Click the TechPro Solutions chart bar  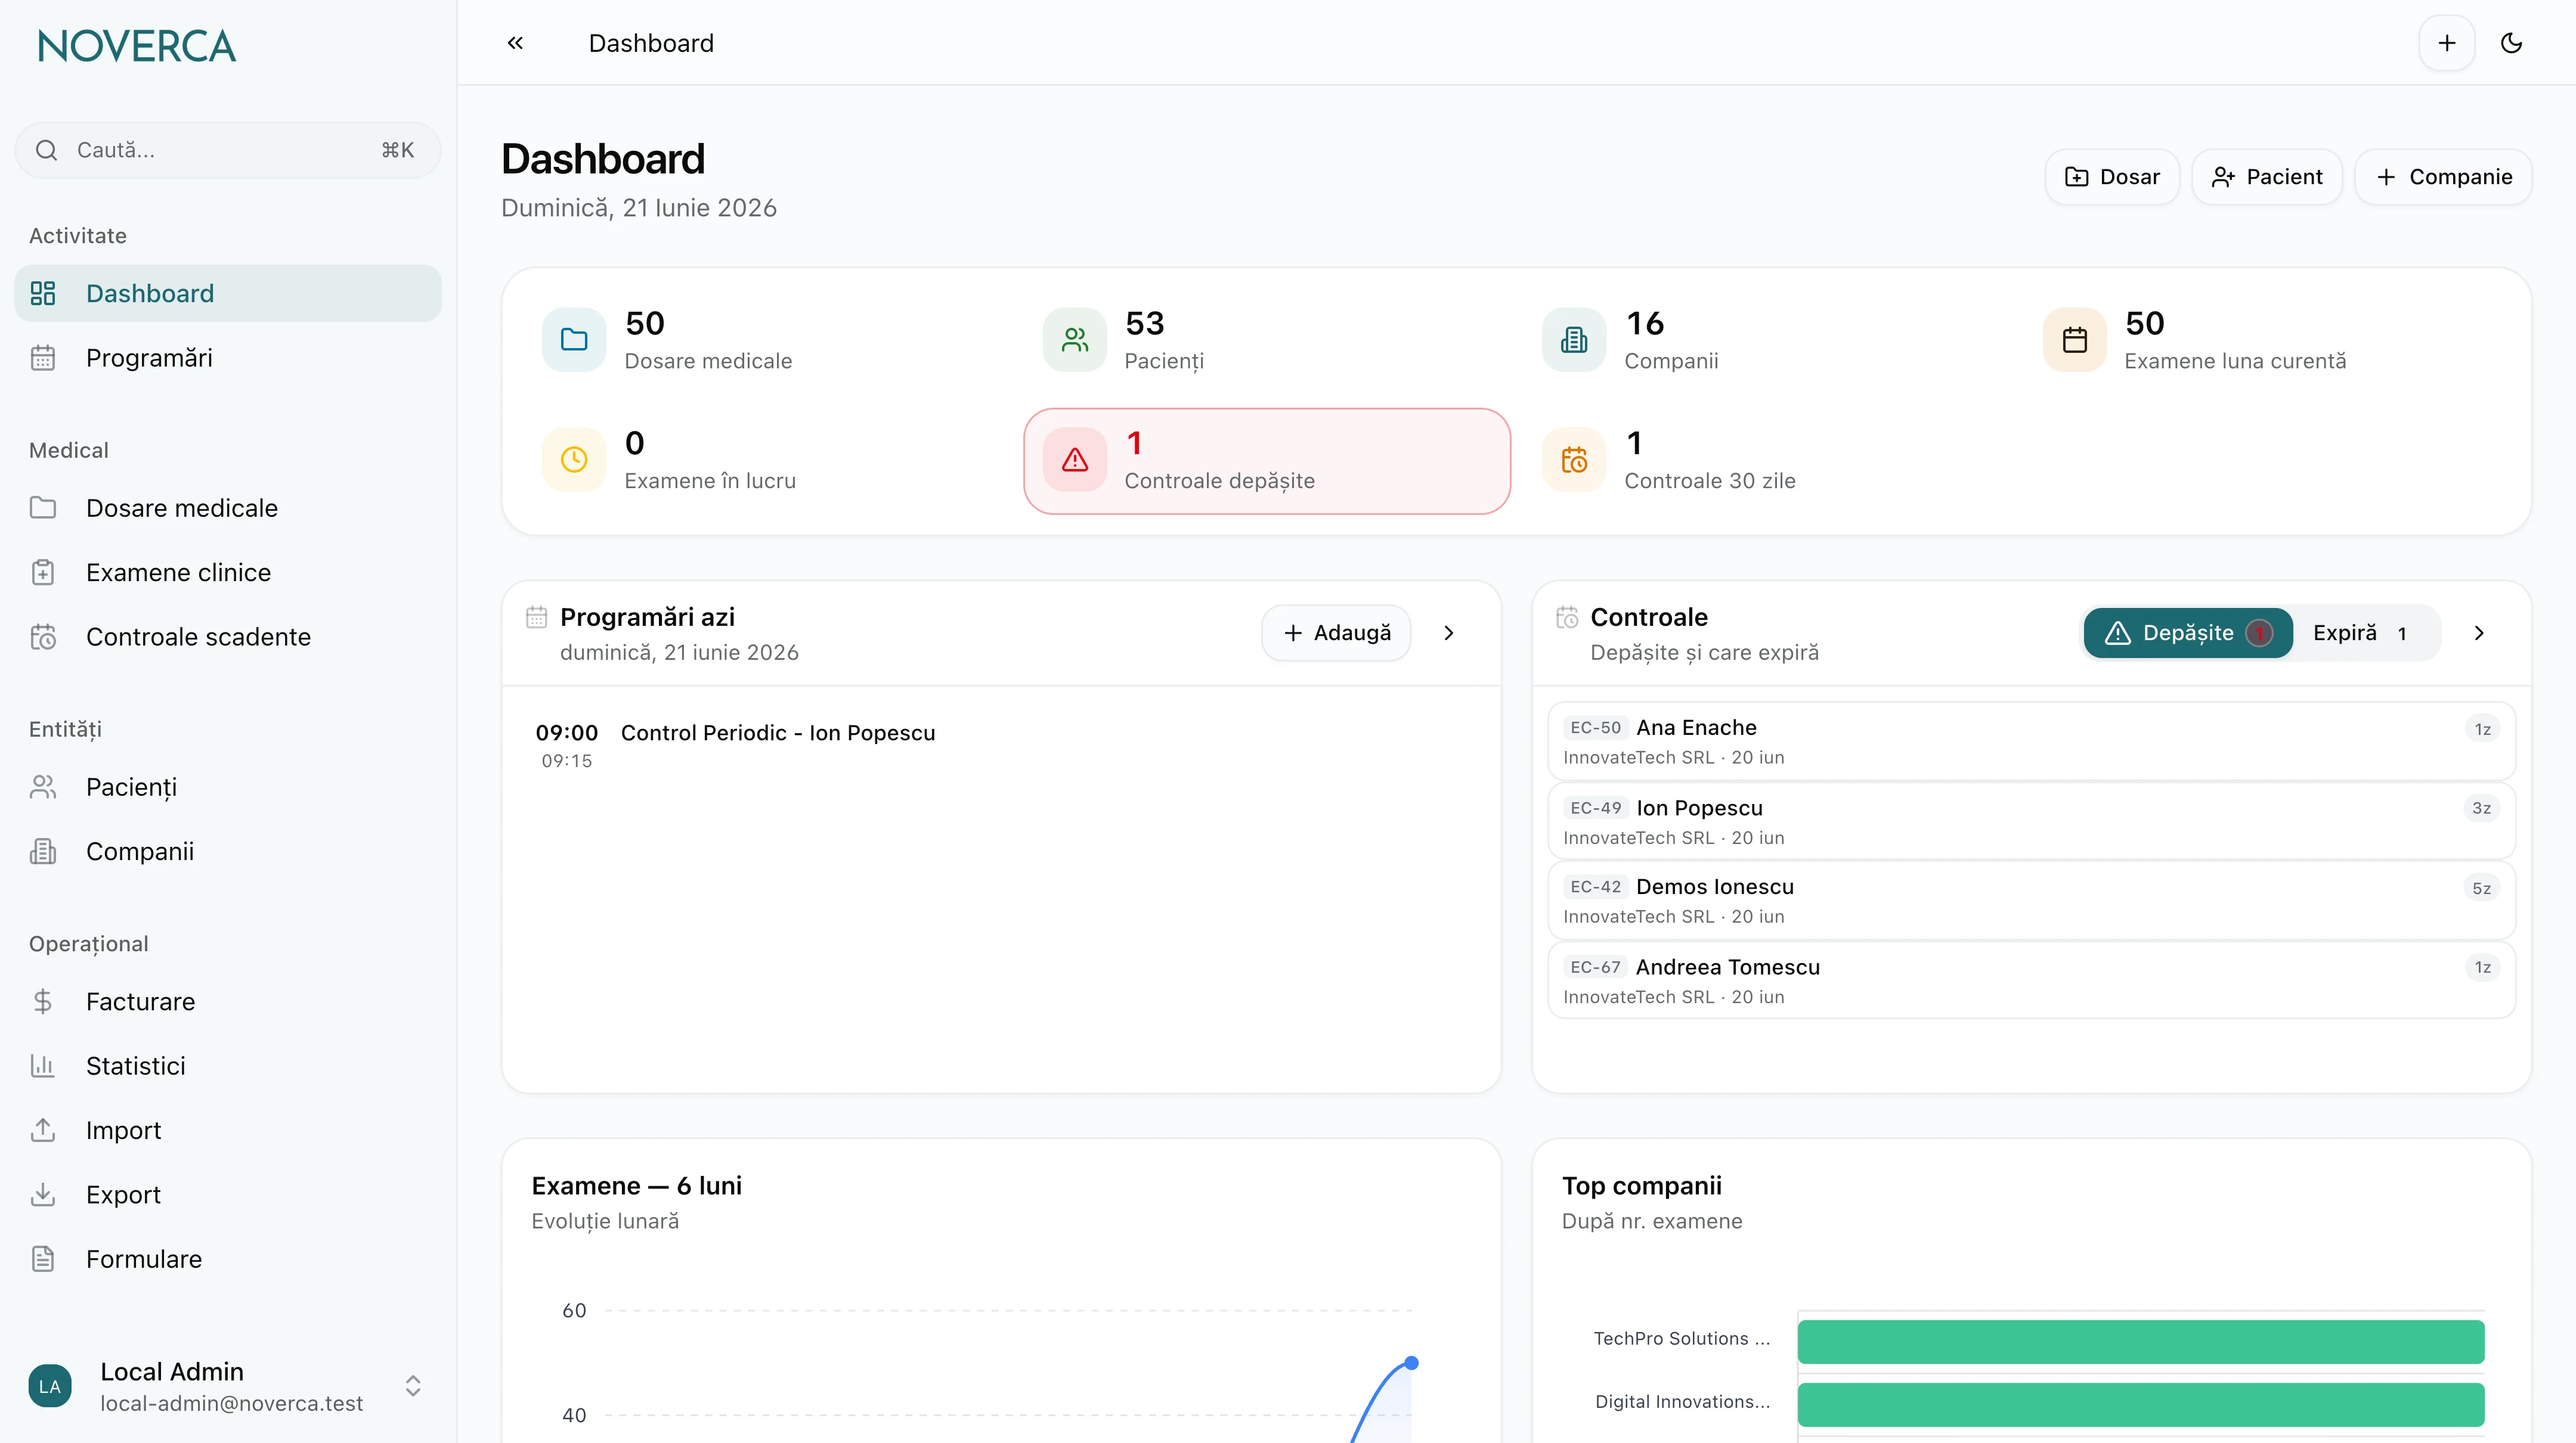pos(2140,1341)
